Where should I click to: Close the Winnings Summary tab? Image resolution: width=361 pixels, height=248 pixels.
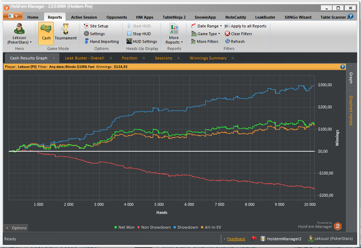[233, 58]
